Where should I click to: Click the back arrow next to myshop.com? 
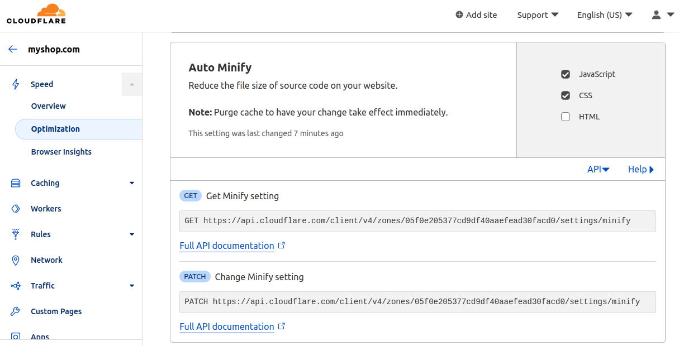[x=13, y=49]
